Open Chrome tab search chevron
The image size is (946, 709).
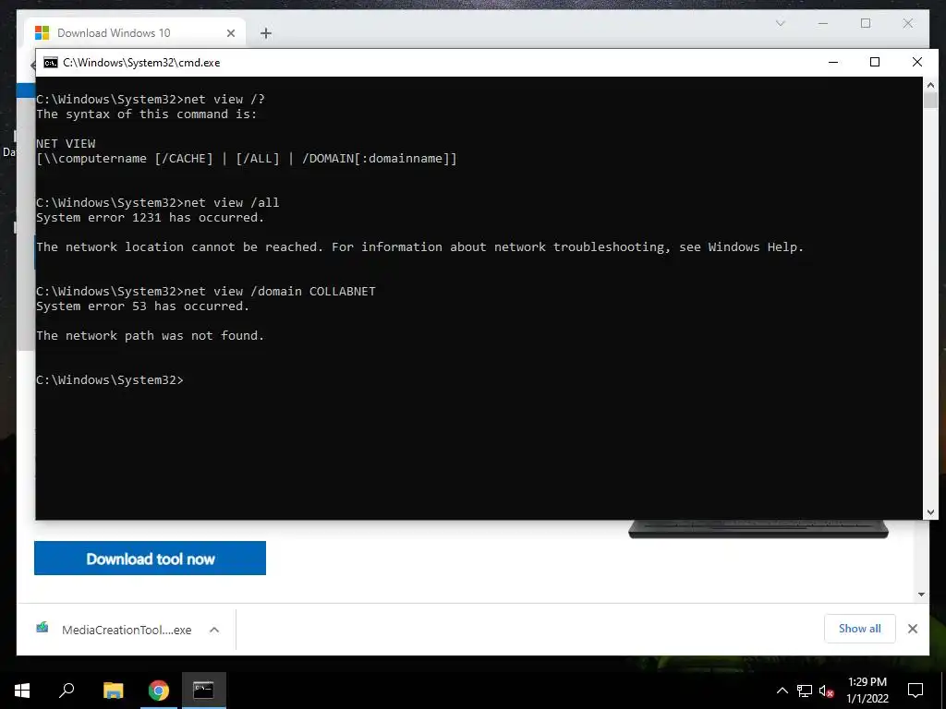pos(780,23)
